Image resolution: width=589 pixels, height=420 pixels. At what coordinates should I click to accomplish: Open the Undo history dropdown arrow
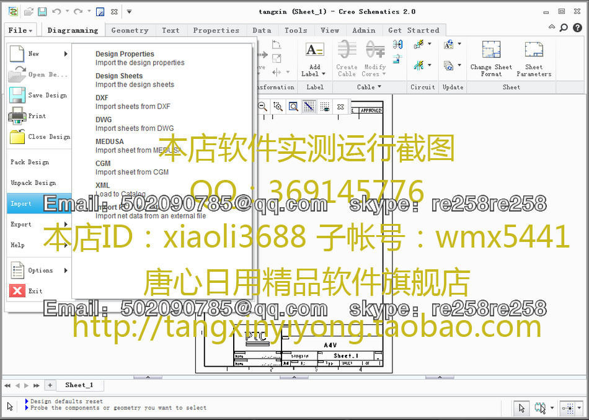[67, 11]
